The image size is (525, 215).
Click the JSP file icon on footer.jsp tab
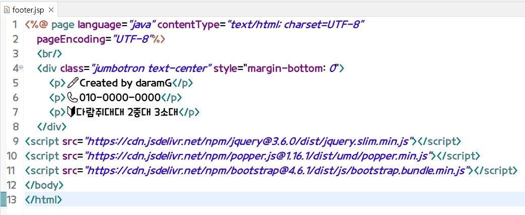(7, 10)
